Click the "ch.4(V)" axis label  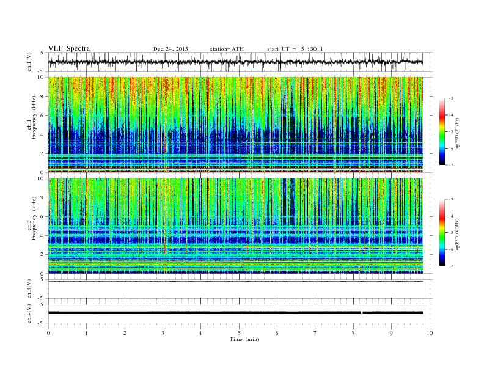click(29, 313)
